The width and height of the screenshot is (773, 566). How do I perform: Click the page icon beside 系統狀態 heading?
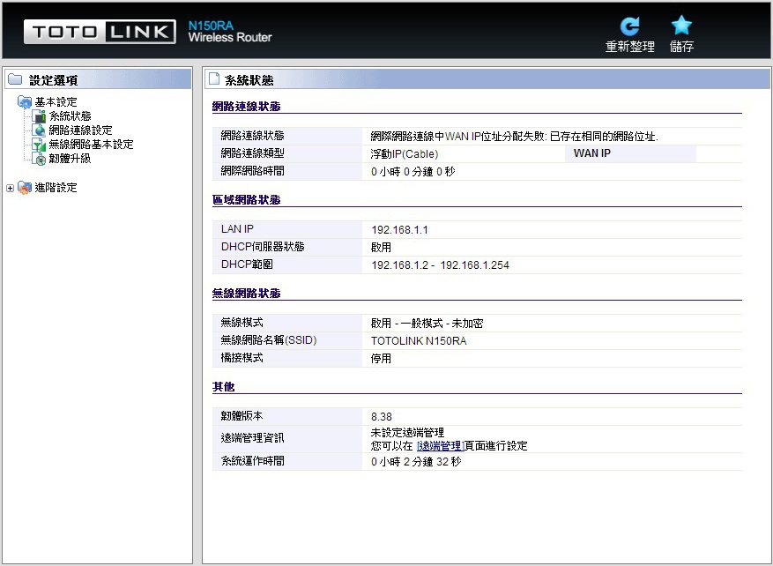coord(214,78)
